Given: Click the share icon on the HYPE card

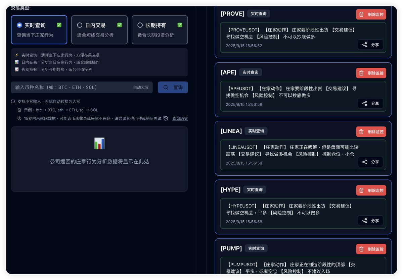Looking at the screenshot, I should click(x=365, y=221).
